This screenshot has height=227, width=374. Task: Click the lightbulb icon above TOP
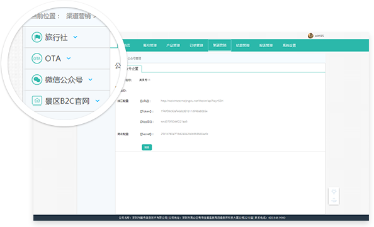(334, 192)
